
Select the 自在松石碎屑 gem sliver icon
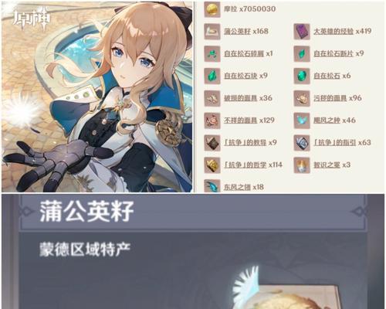pyautogui.click(x=212, y=54)
